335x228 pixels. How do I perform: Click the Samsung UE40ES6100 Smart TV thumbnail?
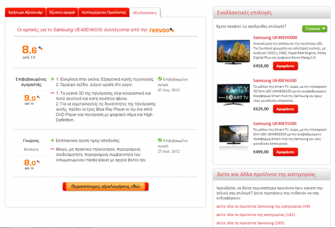point(233,94)
